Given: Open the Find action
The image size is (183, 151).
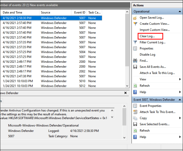Looking at the screenshot, I should pyautogui.click(x=144, y=61).
